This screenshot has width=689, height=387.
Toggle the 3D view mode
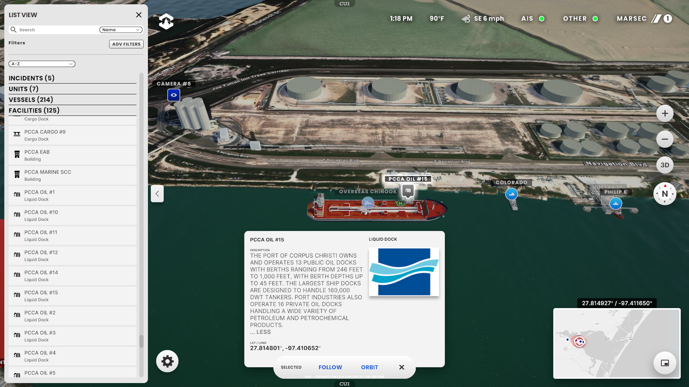pos(665,165)
